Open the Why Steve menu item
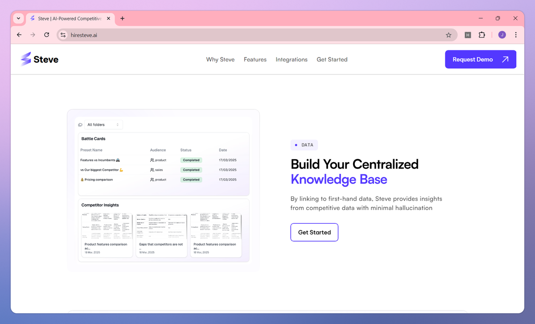Viewport: 535px width, 324px height. tap(220, 59)
